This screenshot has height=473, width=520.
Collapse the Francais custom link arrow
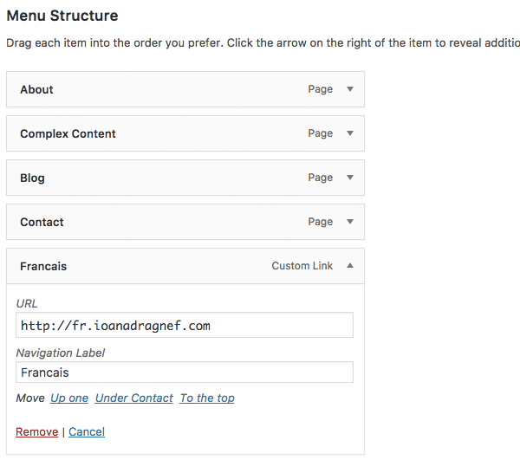[350, 266]
